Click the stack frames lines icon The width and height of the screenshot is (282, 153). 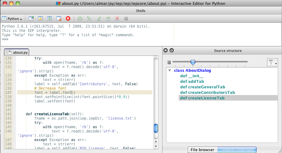[126, 18]
